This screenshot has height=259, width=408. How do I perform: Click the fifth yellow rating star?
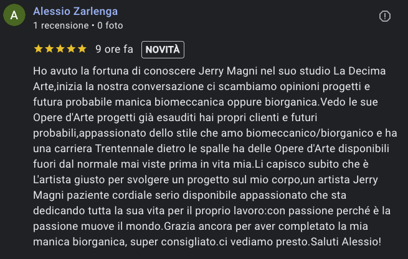(81, 49)
